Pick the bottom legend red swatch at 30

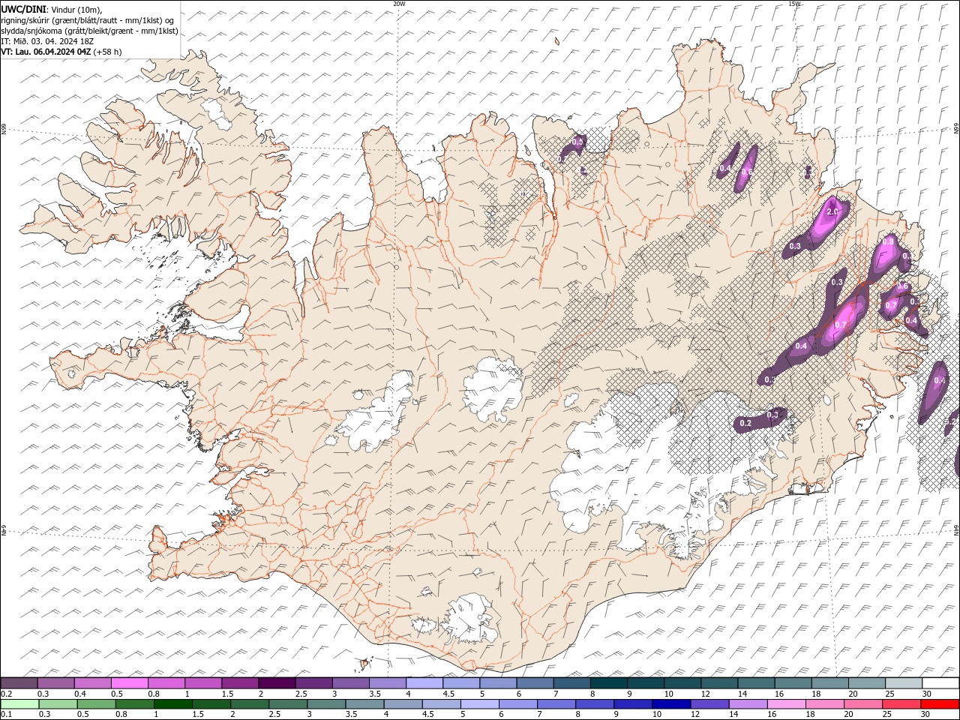point(939,704)
